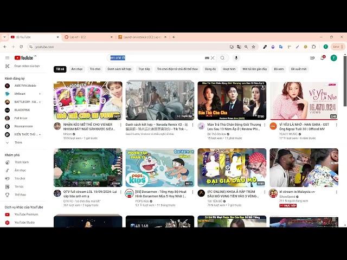347x260 pixels.
Task: Open more options for Bé Thỏ Review video
Action: 265,125
